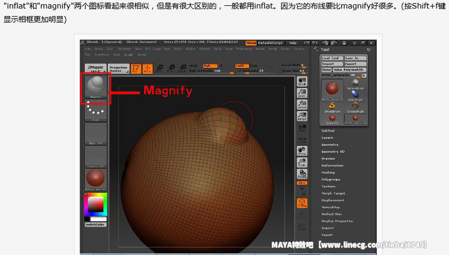Adjust the Z Intensity slider
The image size is (449, 255).
[x=257, y=71]
